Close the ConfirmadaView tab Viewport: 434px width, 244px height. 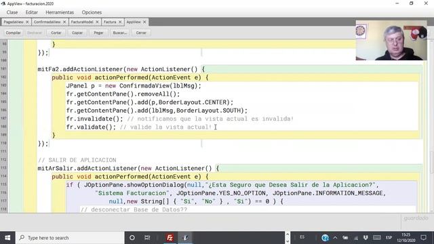(x=64, y=22)
